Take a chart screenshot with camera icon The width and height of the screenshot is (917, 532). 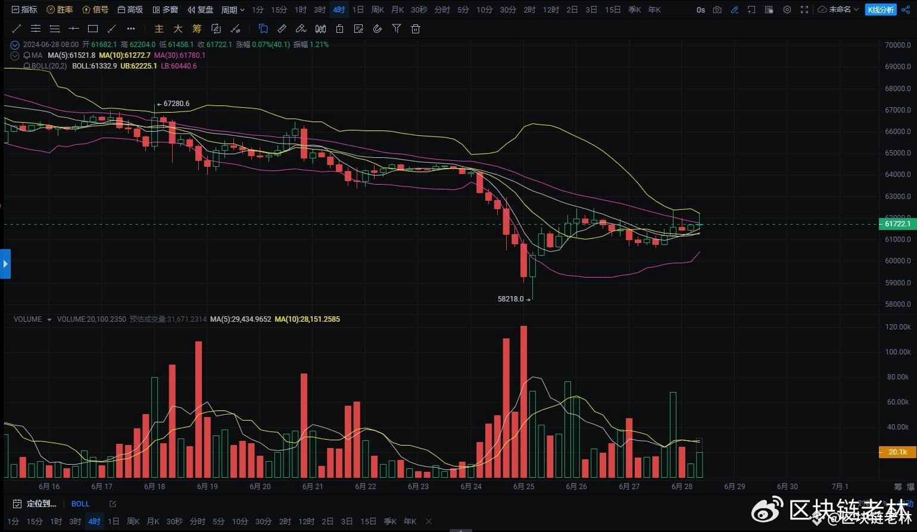tap(718, 10)
